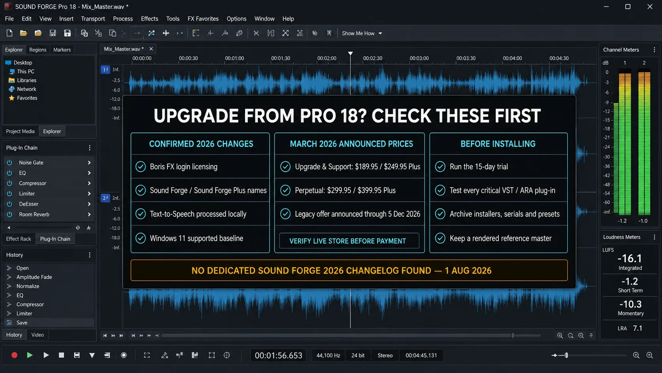Create a new file from toolbar
The width and height of the screenshot is (662, 373).
tap(10, 33)
